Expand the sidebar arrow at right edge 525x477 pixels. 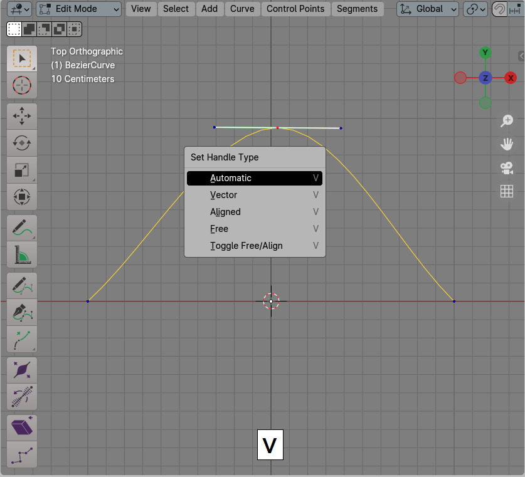pos(521,56)
